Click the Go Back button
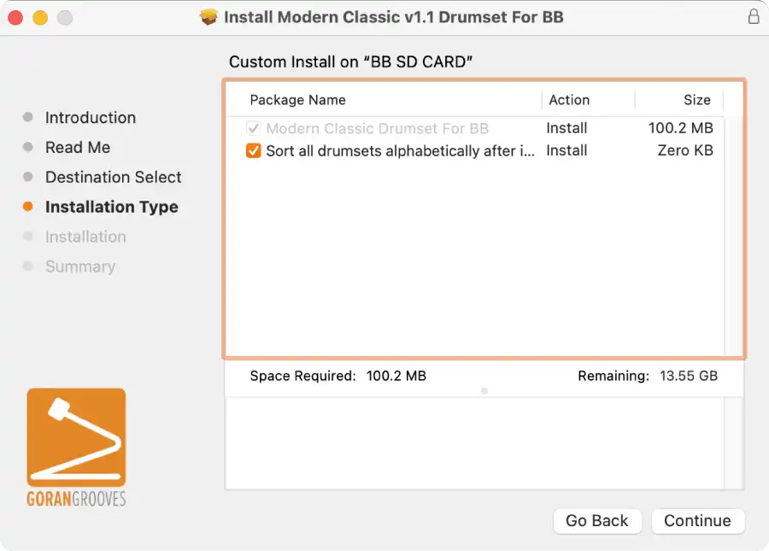The width and height of the screenshot is (769, 551). pos(597,520)
